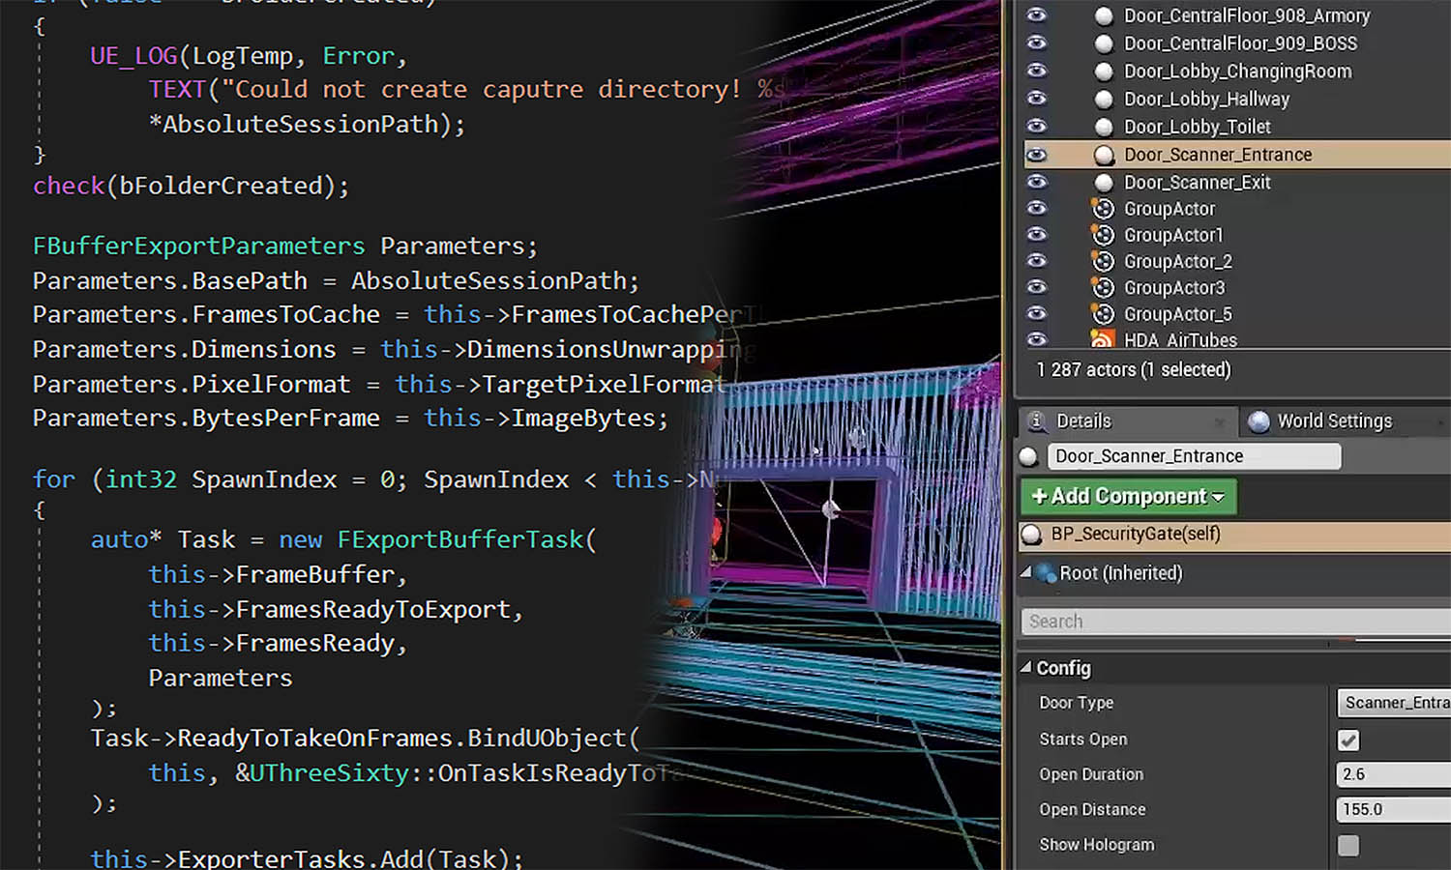This screenshot has height=870, width=1451.
Task: Toggle visibility eye for Door_Lobby_ChangingRoom
Action: pyautogui.click(x=1036, y=71)
